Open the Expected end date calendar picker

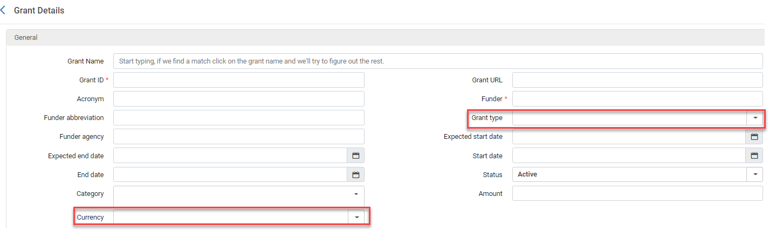(355, 156)
